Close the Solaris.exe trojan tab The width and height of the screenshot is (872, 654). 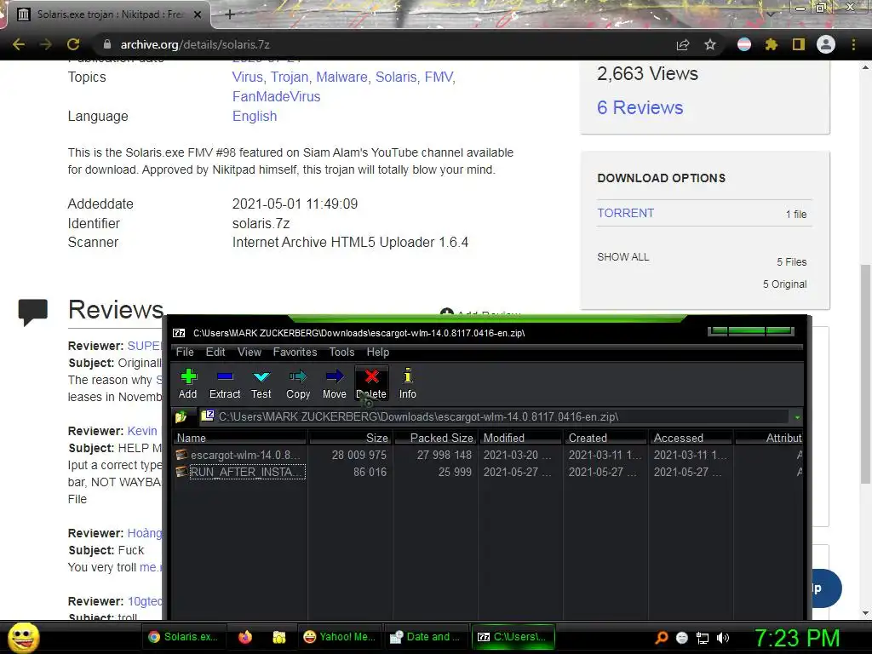198,14
